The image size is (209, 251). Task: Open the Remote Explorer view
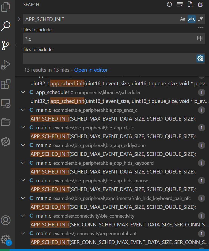tap(6, 103)
